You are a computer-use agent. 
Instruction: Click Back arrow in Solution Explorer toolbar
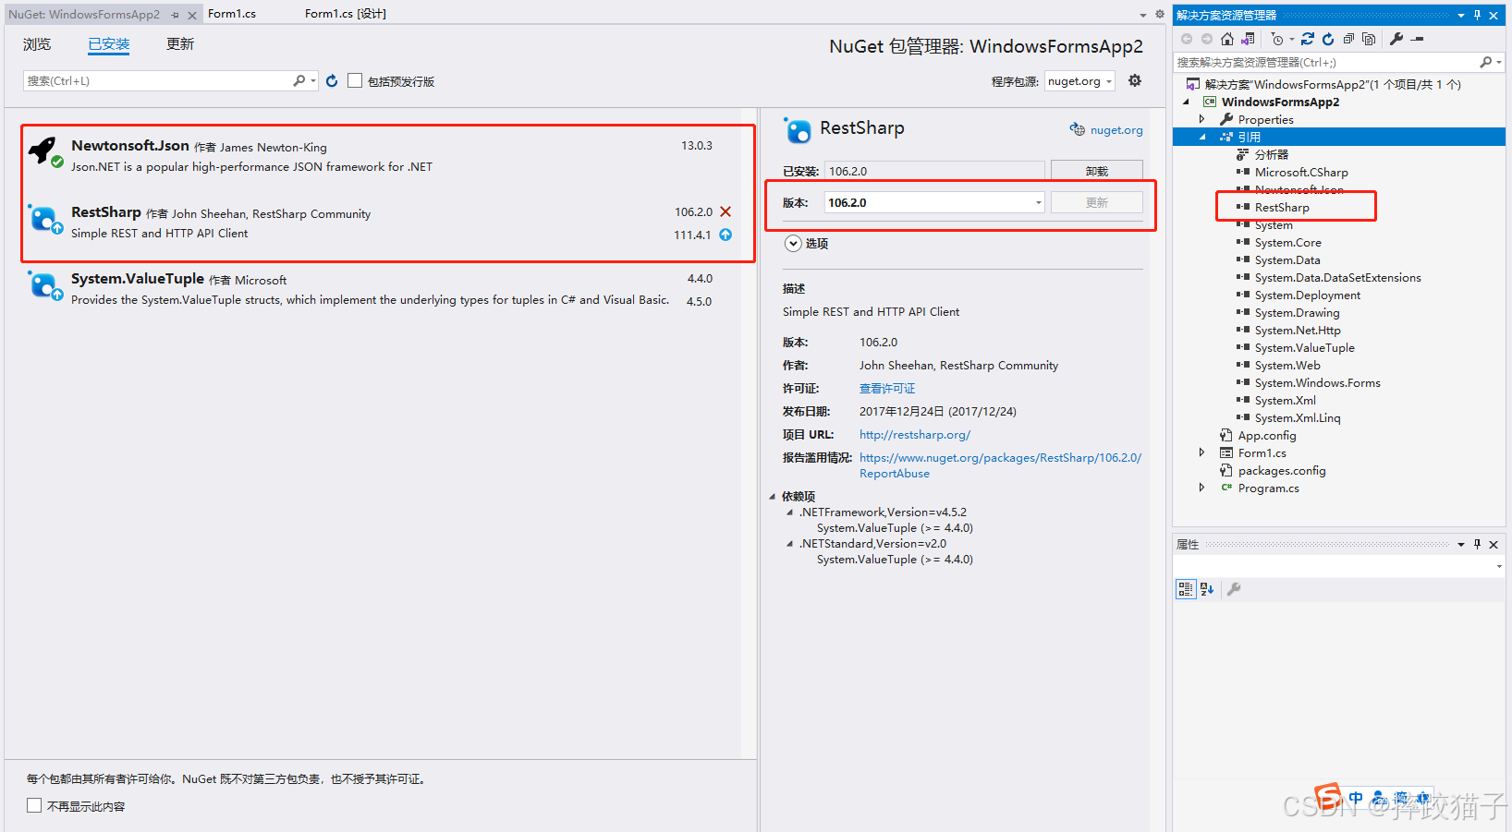(x=1187, y=39)
